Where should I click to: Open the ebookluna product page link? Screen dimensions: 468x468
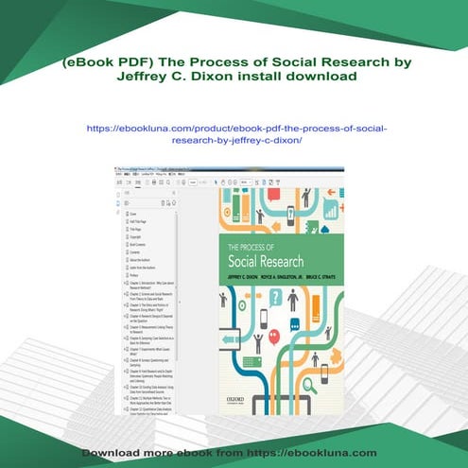tap(236, 134)
